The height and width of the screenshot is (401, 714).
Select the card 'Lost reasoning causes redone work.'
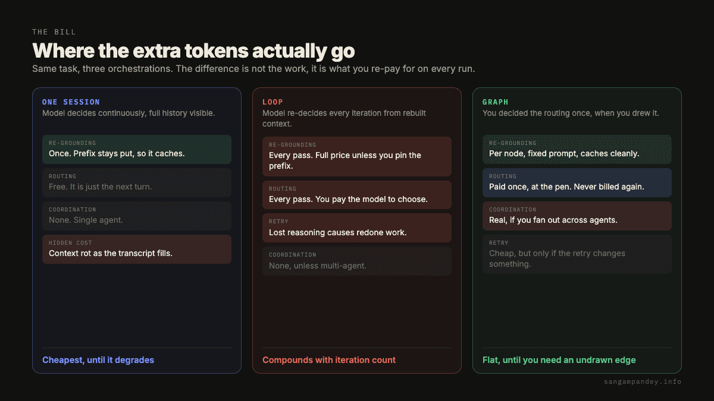pos(357,228)
